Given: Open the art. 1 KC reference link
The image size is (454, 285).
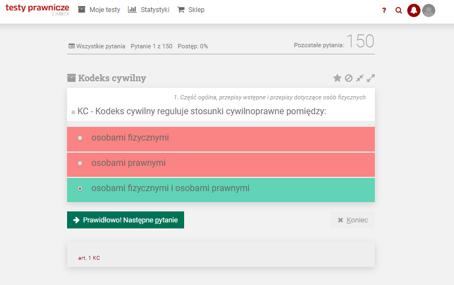Looking at the screenshot, I should [x=89, y=258].
